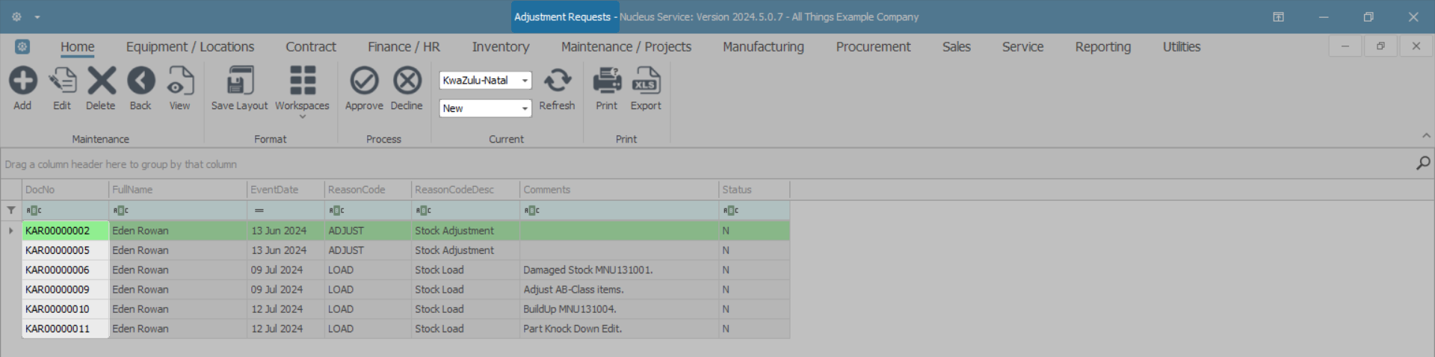This screenshot has height=357, width=1435.
Task: Switch to the Procurement tab
Action: tap(873, 47)
